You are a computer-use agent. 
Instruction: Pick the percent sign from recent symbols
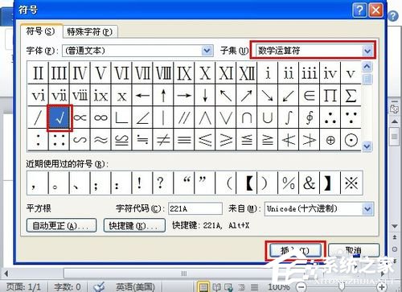click(289, 183)
